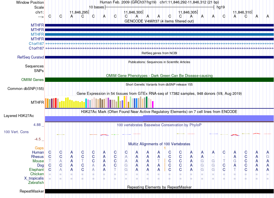Click the bright red GTEx expression bar
This screenshot has height=198, width=274.
coord(56,103)
